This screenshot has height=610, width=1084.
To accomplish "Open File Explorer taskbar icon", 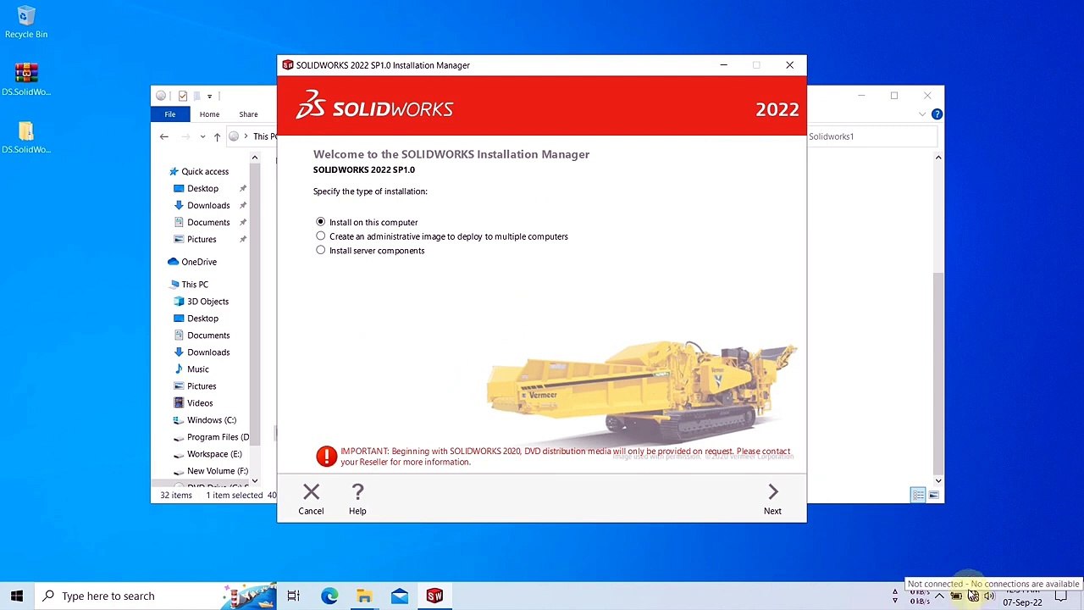I will tap(364, 596).
